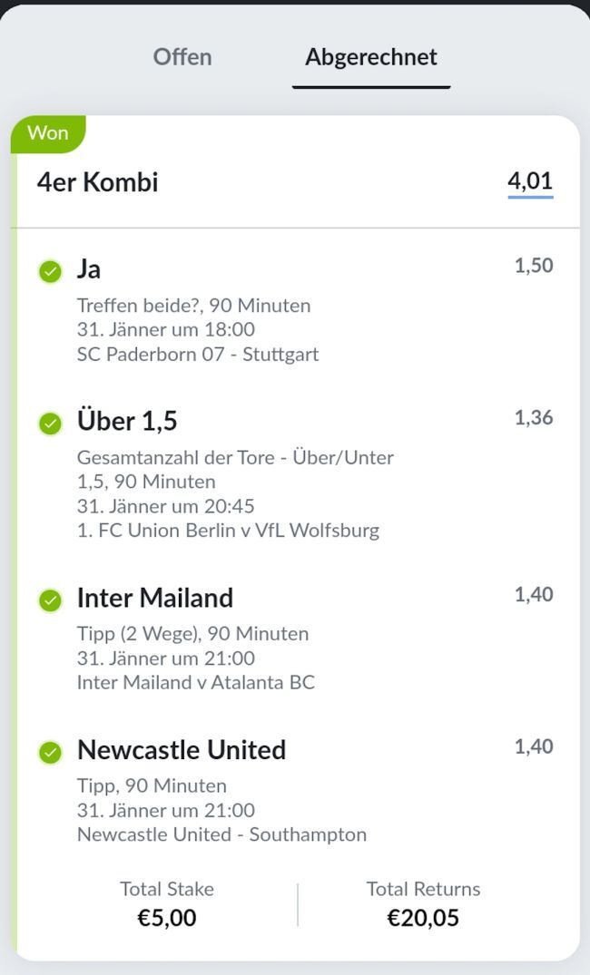Click the Total Stake €5,00 amount
Image resolution: width=590 pixels, height=975 pixels.
[166, 918]
